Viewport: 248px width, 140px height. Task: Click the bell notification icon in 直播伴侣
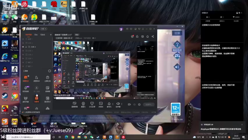click(x=148, y=36)
